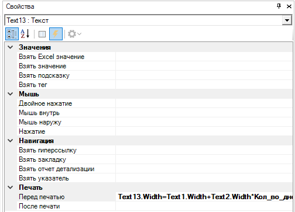This screenshot has height=212, width=295.
Task: Close the Свойства panel
Action: [289, 6]
